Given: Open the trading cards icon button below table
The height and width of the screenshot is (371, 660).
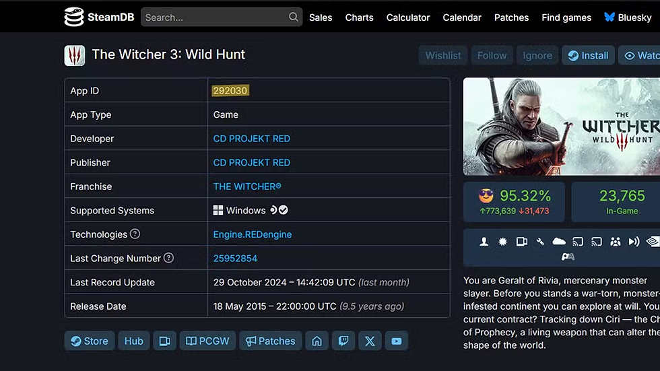Looking at the screenshot, I should pyautogui.click(x=164, y=341).
